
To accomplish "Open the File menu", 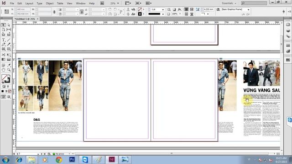I will click(12, 3).
